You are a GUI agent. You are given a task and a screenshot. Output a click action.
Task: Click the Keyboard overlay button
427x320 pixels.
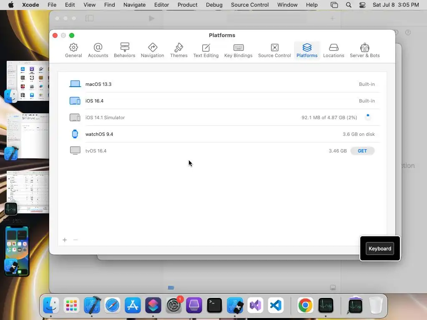pyautogui.click(x=379, y=248)
